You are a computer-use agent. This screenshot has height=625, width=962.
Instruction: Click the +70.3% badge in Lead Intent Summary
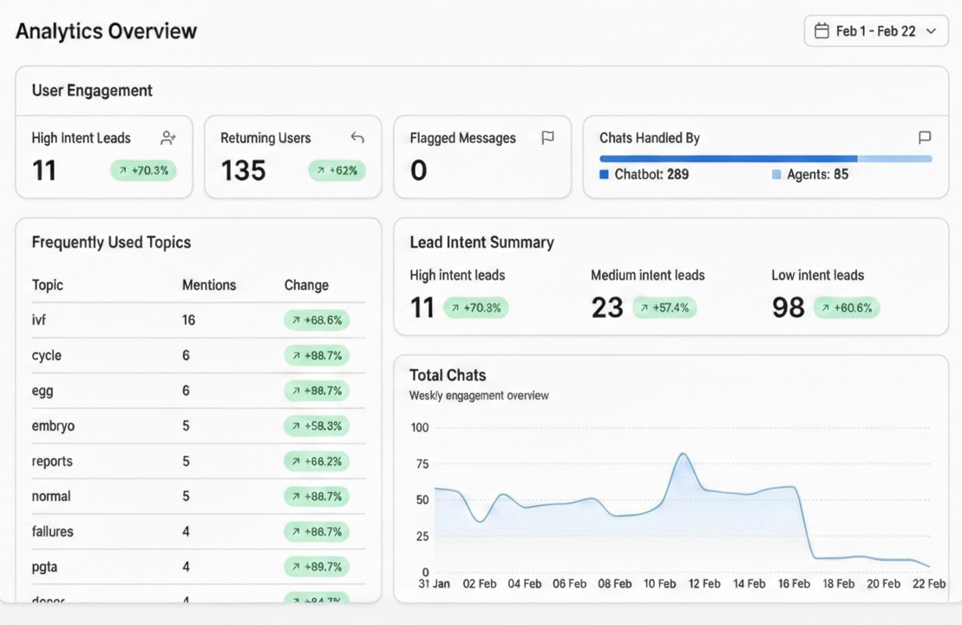coord(476,307)
